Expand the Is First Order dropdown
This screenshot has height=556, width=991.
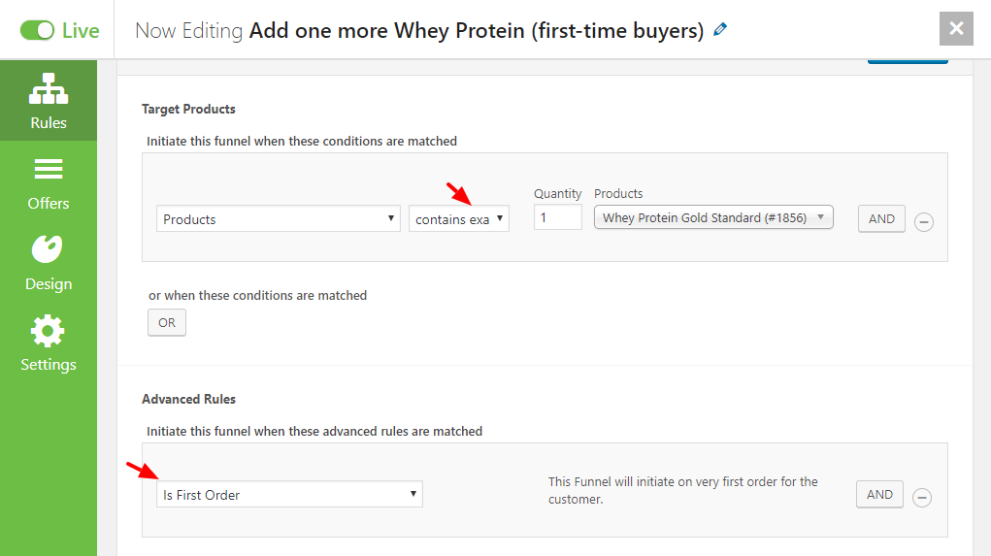point(289,494)
